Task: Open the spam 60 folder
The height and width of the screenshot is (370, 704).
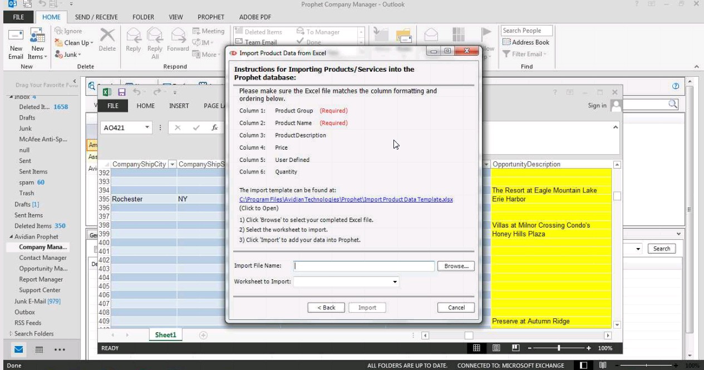Action: pos(32,182)
